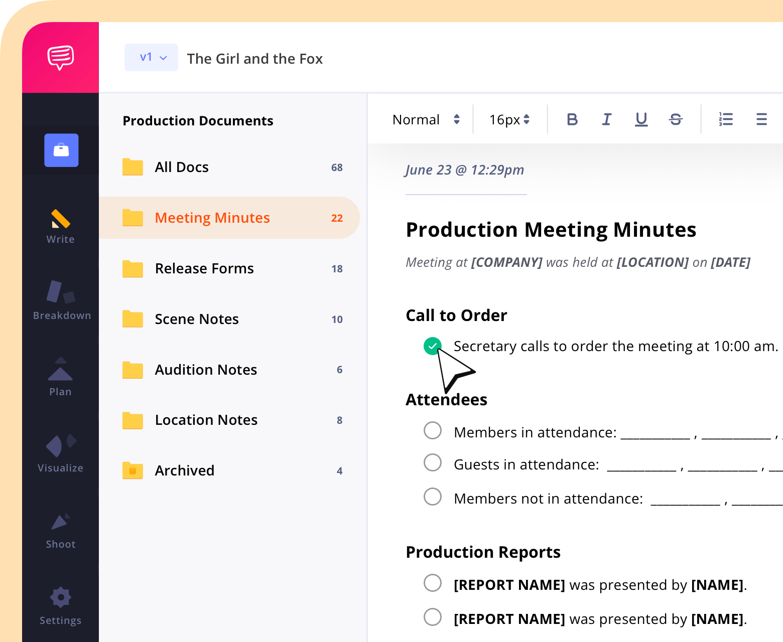The height and width of the screenshot is (642, 783).
Task: Uncheck the Secretary calls to order item
Action: (432, 346)
